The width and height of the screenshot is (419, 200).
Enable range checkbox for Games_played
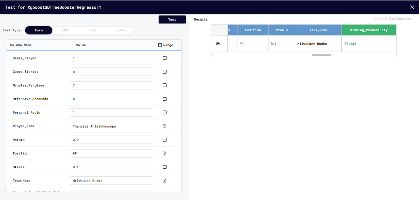[x=164, y=58]
